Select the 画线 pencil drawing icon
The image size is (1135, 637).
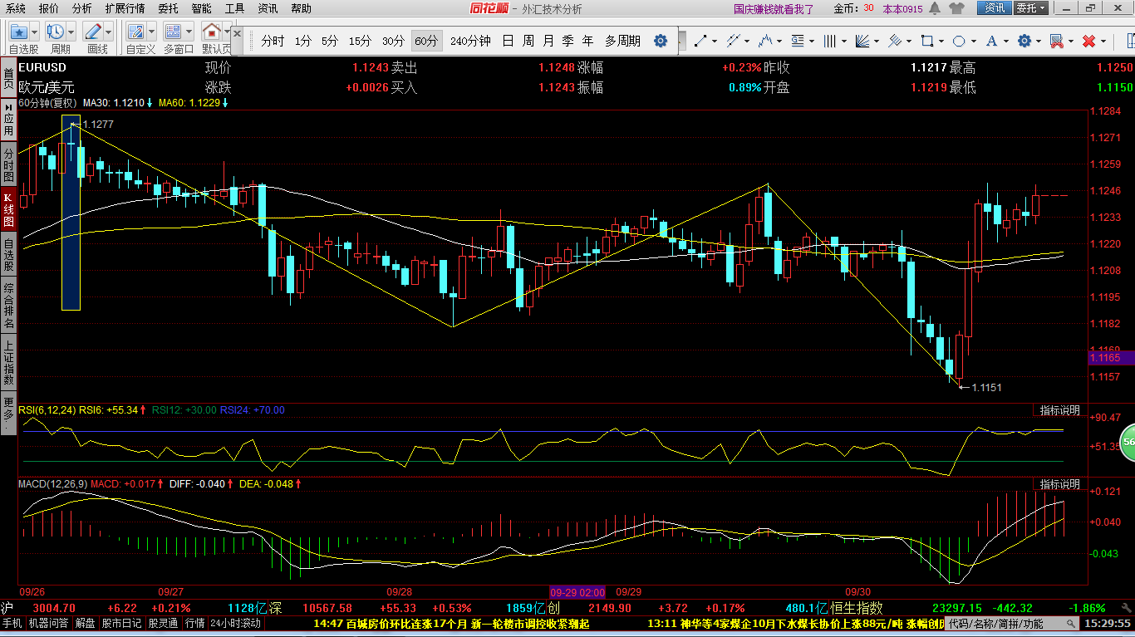coord(93,32)
